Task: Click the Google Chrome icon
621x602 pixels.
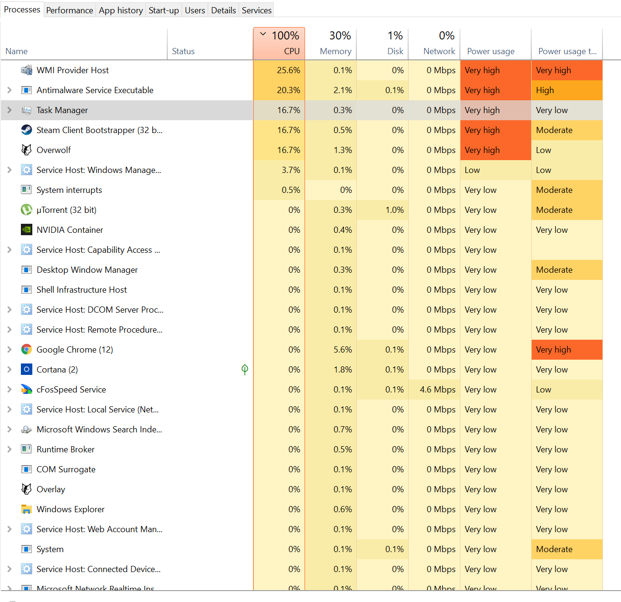Action: (27, 350)
